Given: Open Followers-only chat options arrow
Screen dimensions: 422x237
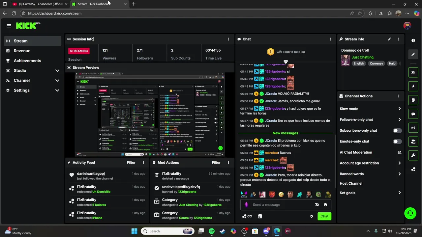Looking at the screenshot, I should pyautogui.click(x=399, y=120).
